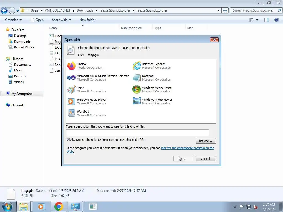Viewport: 283px width, 212px height.
Task: Uncheck Always use the selected program checkbox
Action: point(68,139)
